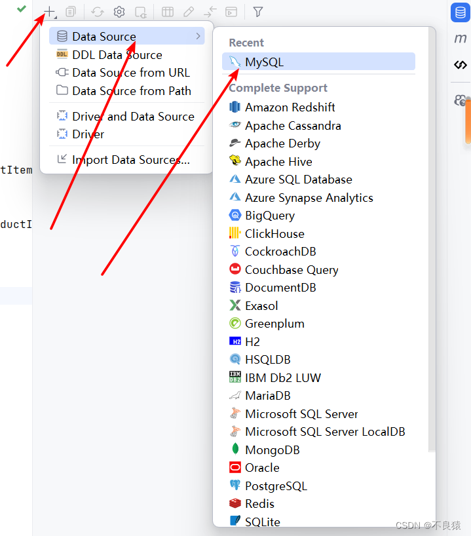Click the PostgreSQL elephant icon

tap(235, 485)
